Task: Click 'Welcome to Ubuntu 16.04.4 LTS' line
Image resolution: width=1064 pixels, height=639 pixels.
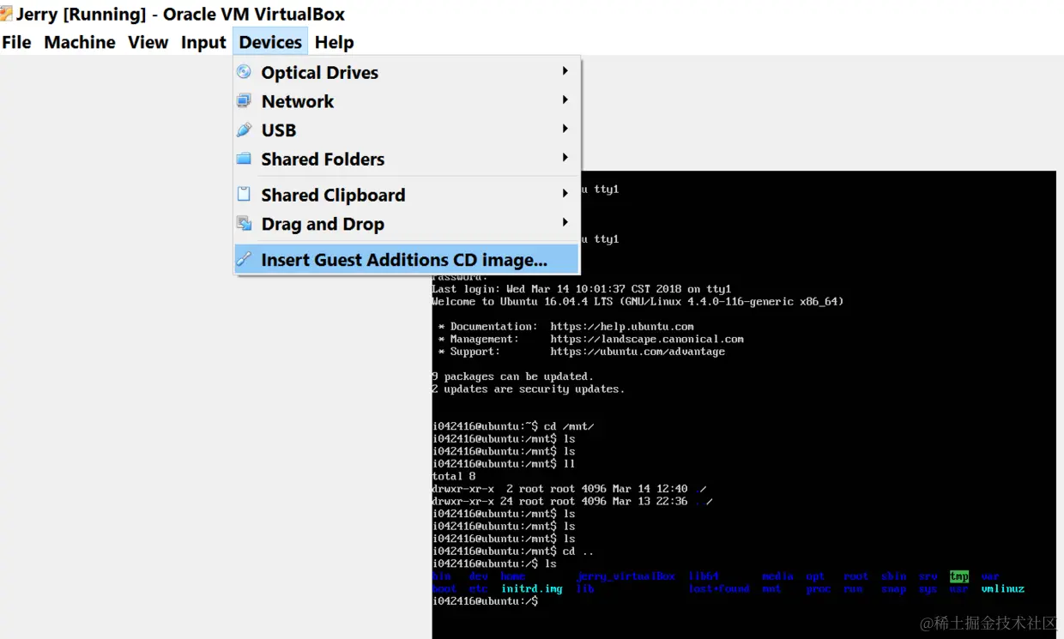Action: tap(638, 302)
